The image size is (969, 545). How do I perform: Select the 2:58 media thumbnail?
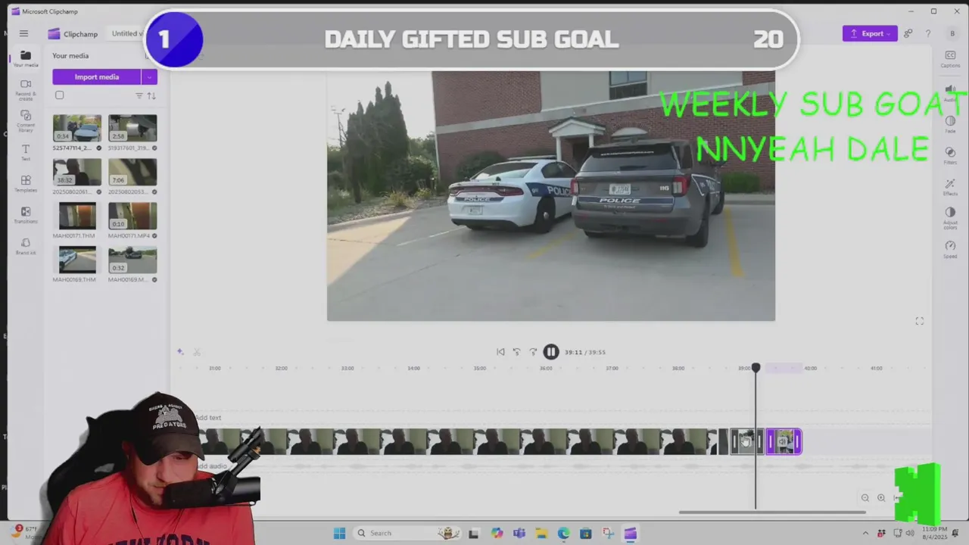[132, 128]
